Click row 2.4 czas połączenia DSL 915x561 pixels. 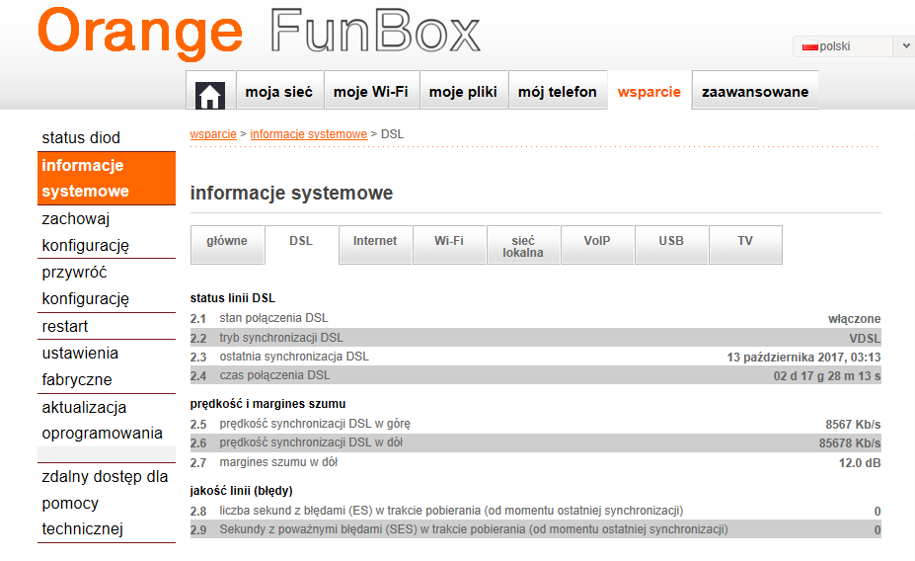tap(536, 375)
